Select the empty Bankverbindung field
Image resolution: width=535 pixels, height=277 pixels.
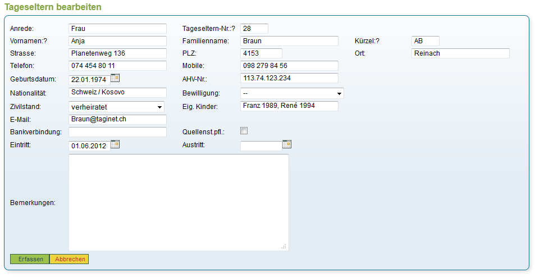[117, 132]
